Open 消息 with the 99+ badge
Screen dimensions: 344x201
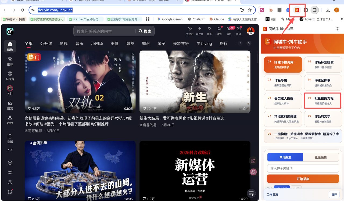click(229, 31)
